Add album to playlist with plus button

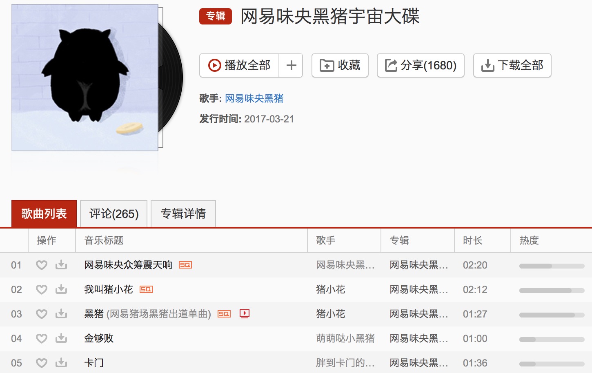click(x=291, y=65)
